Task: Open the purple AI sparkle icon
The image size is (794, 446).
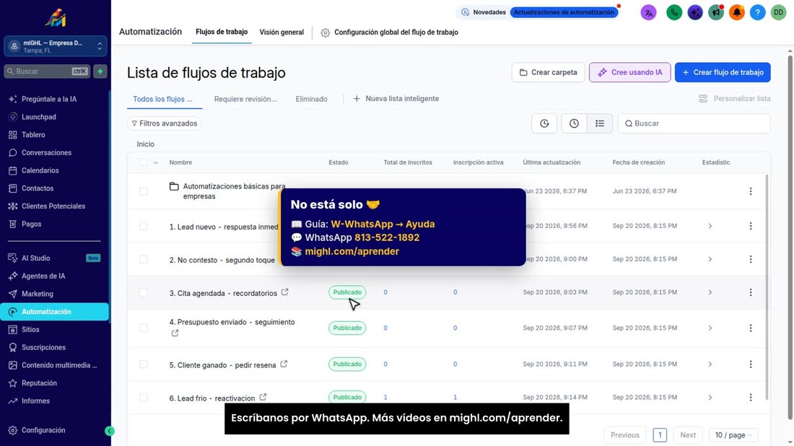Action: pos(695,13)
